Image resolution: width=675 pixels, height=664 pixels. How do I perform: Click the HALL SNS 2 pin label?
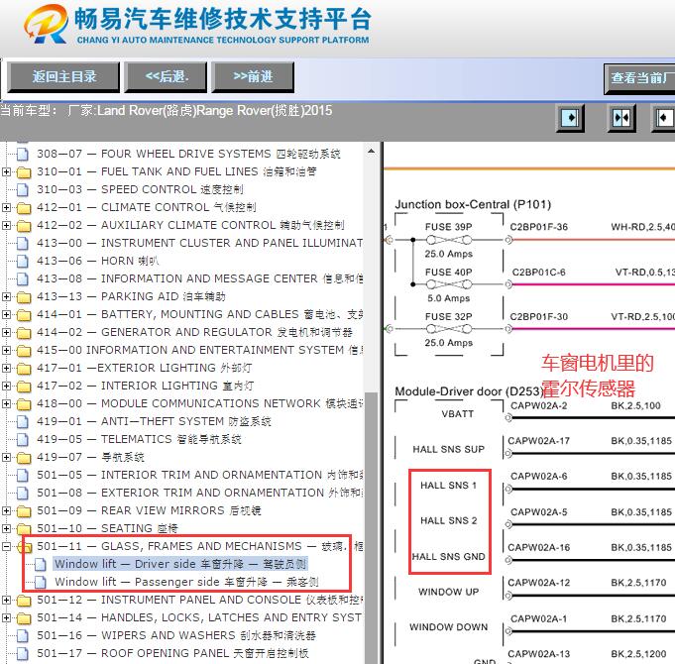[449, 520]
